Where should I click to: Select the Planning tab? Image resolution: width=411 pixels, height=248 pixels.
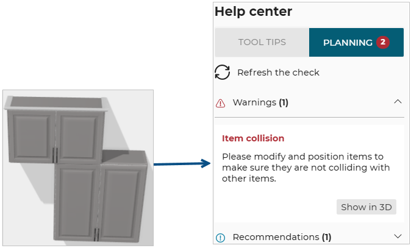(348, 43)
